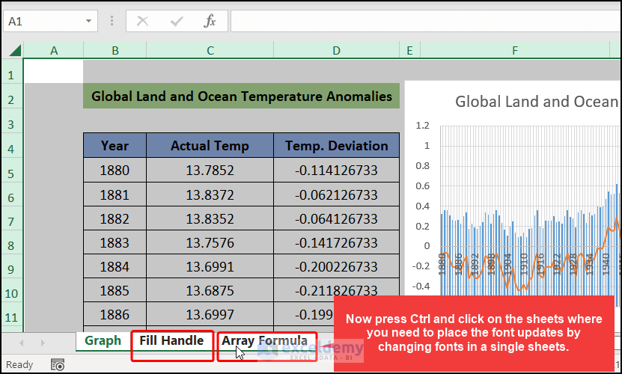Click the Name Box showing A1
Viewport: 622px width, 374px height.
[x=50, y=21]
